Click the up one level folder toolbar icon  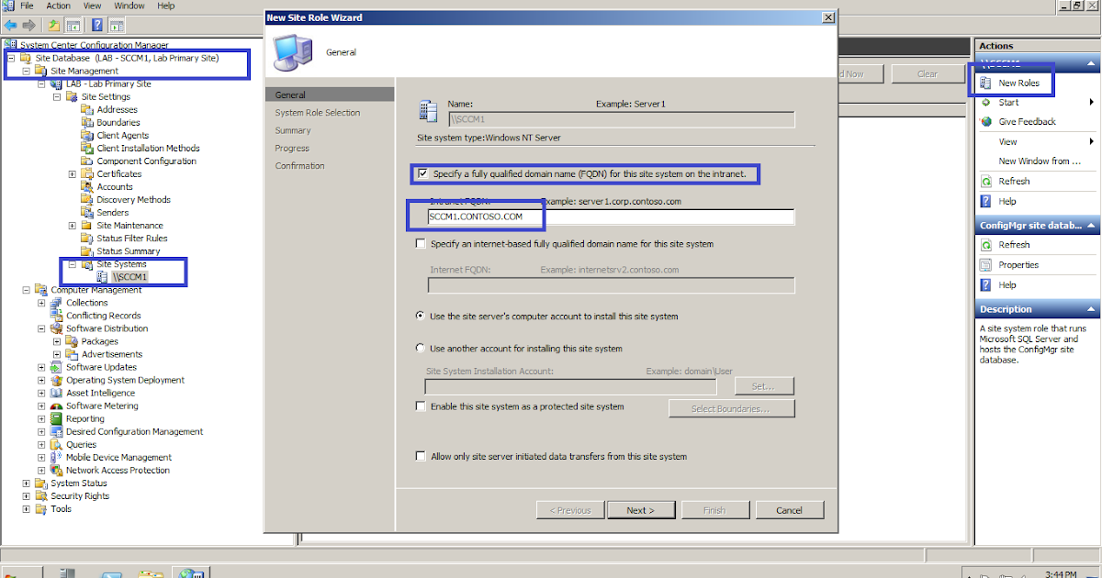(x=53, y=25)
